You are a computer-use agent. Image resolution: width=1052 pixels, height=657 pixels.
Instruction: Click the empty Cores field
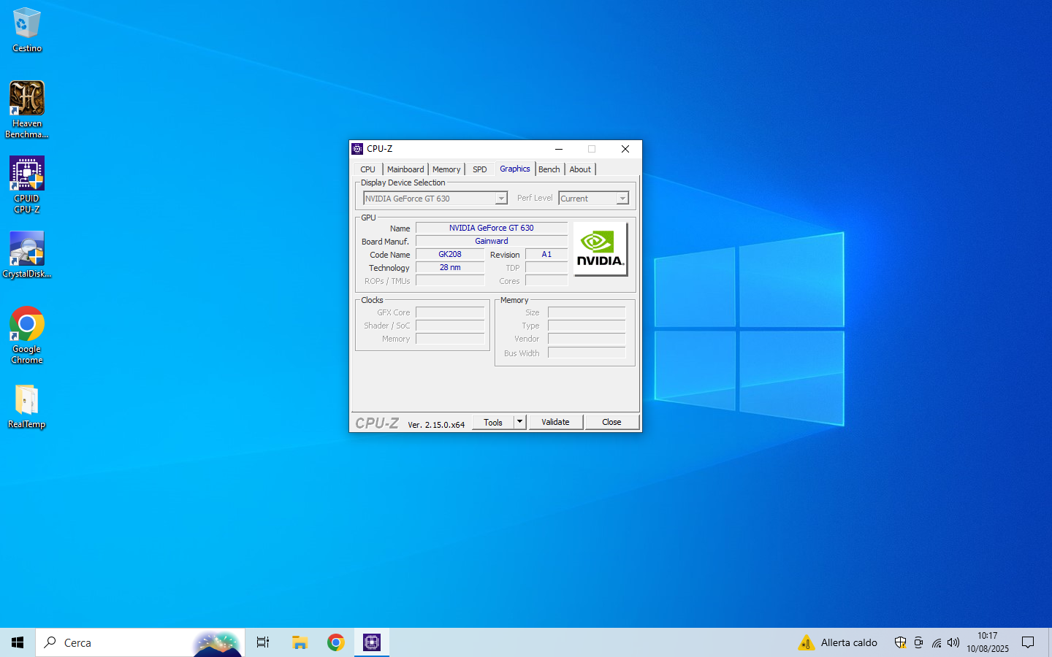tap(546, 281)
